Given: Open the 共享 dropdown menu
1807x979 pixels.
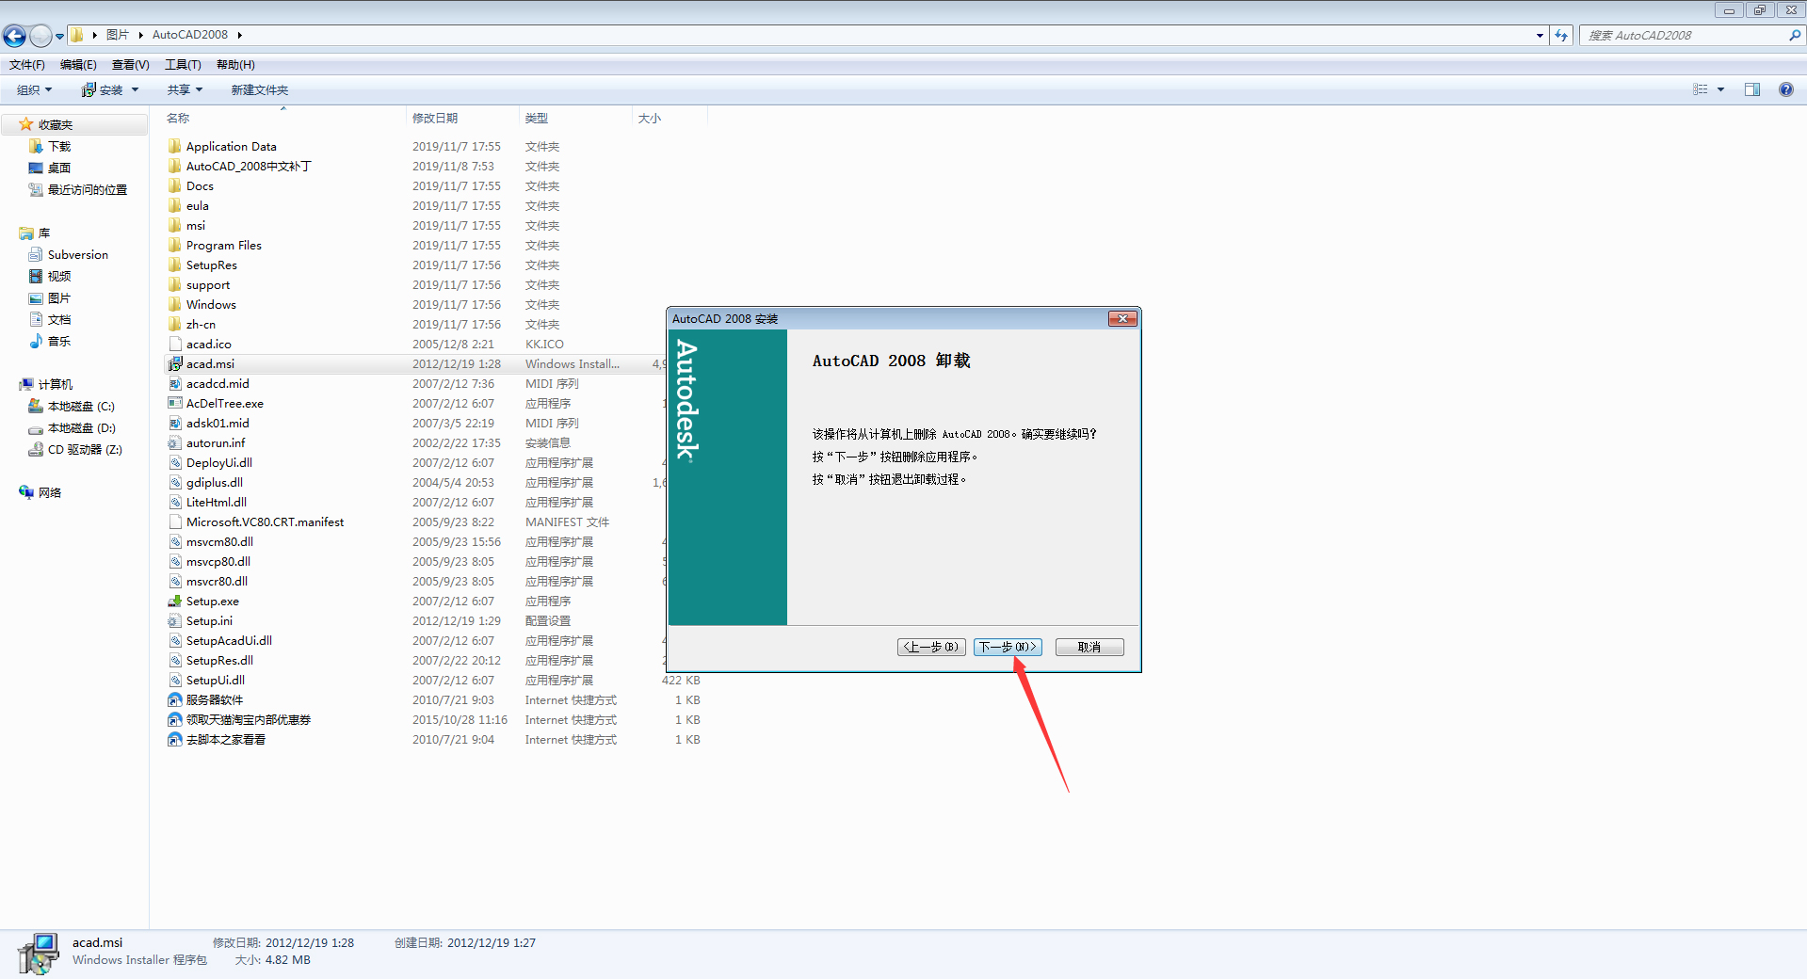Looking at the screenshot, I should point(184,89).
